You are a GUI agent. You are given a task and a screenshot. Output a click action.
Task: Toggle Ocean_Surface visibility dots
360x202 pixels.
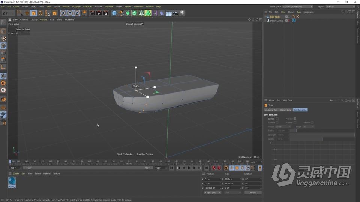(x=289, y=21)
